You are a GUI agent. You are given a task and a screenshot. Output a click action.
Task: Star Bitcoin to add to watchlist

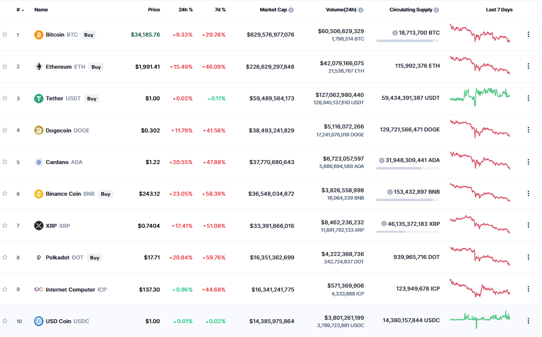5,34
